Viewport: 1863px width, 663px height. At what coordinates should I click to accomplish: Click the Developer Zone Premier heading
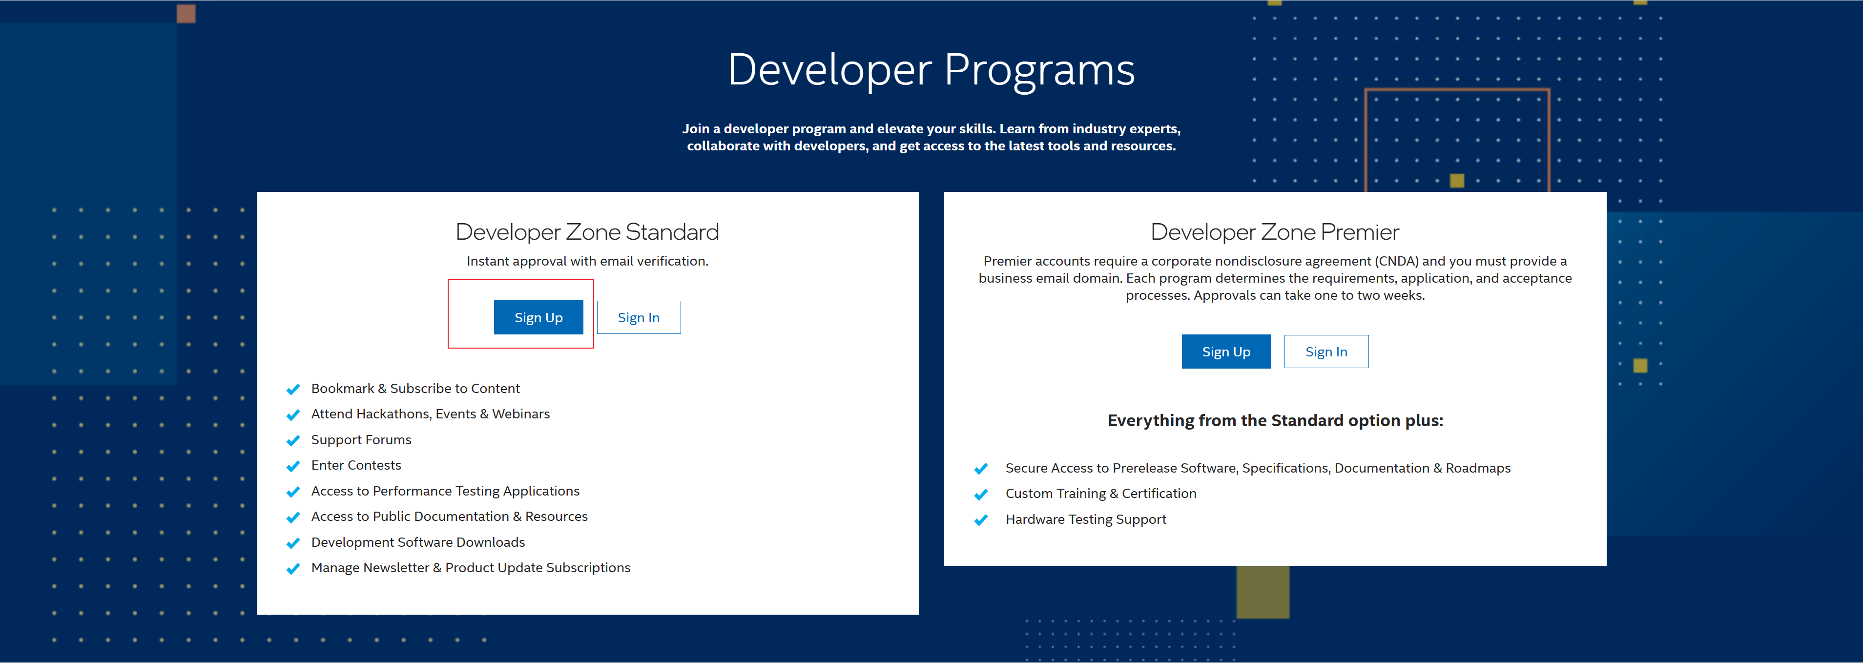(x=1274, y=232)
